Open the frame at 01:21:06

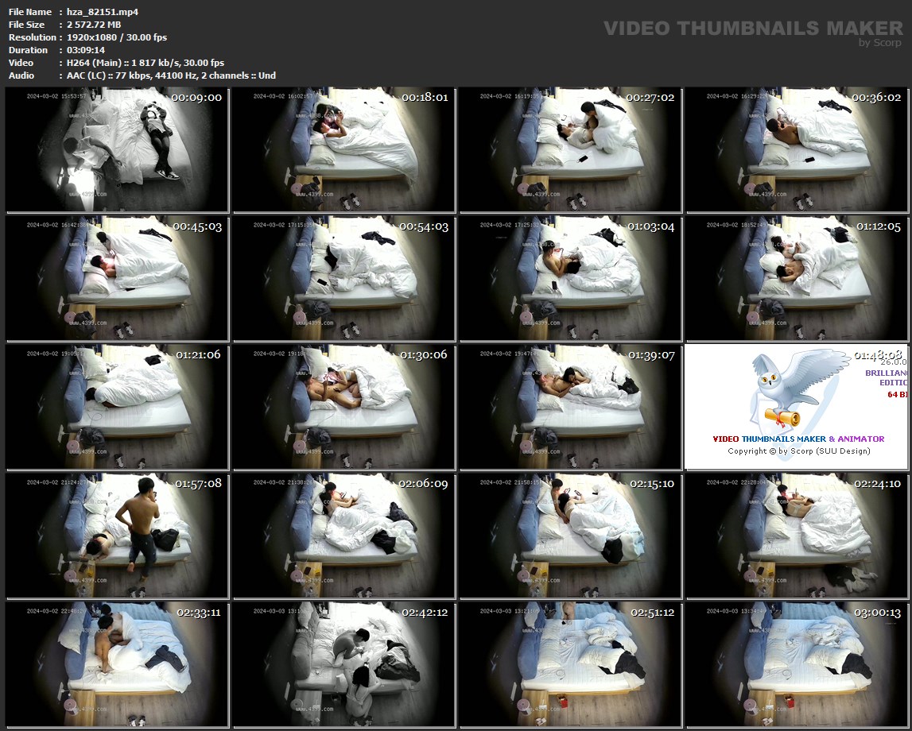(117, 407)
